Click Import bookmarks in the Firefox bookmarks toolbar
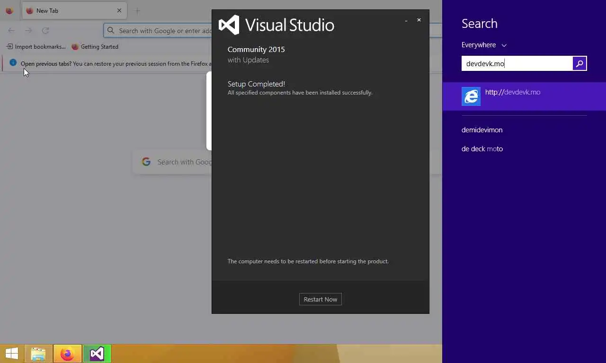Image resolution: width=606 pixels, height=363 pixels. 36,47
